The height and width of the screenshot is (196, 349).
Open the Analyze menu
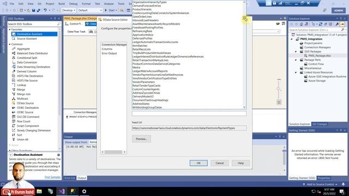(109, 4)
